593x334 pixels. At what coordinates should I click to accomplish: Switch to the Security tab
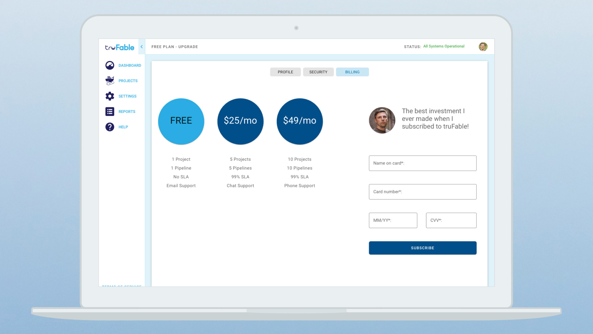coord(318,72)
